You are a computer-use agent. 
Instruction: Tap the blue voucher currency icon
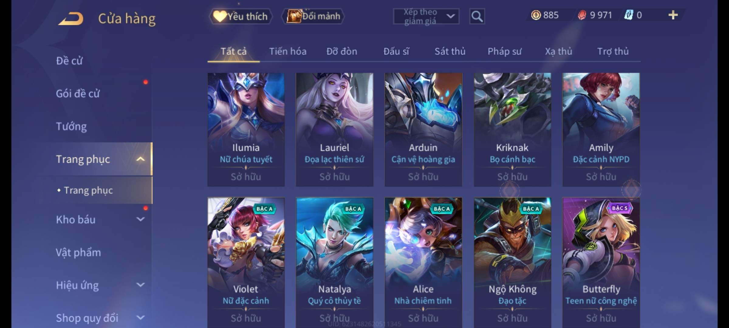click(628, 15)
